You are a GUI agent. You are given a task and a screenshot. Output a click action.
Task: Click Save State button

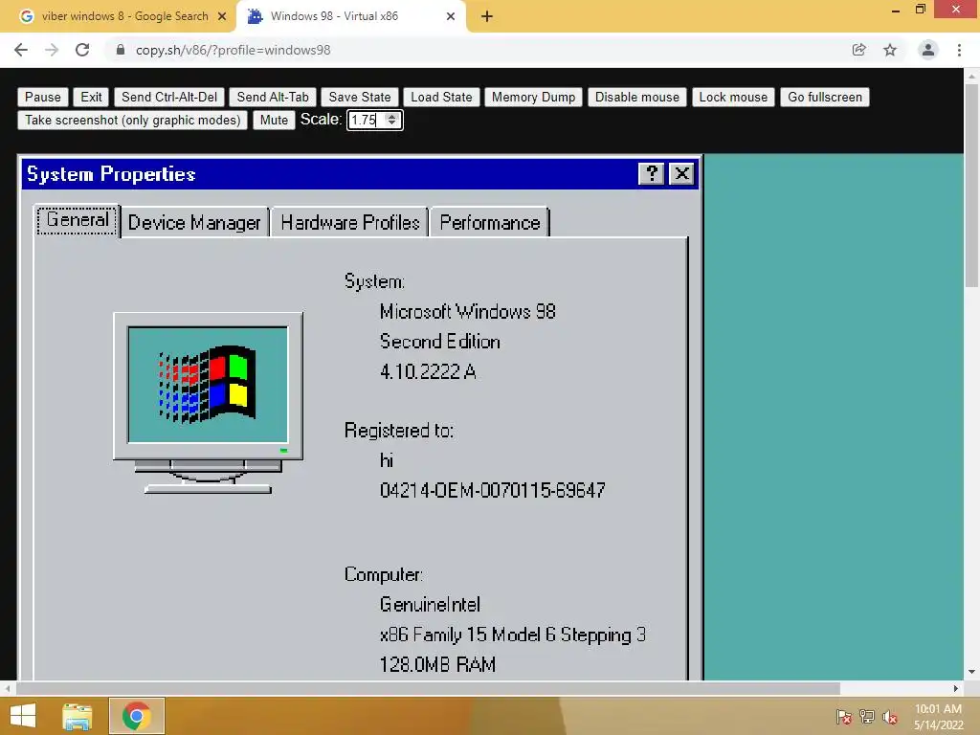[360, 97]
